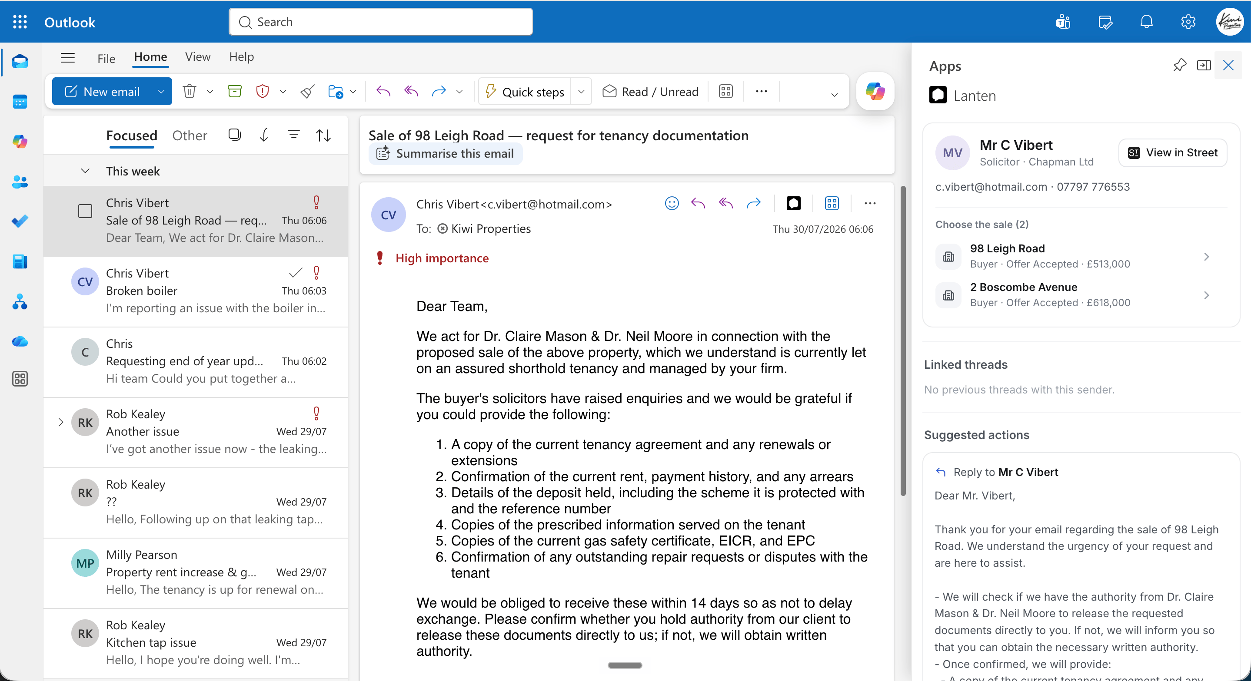This screenshot has width=1251, height=681.
Task: Open the filter icon in message list header
Action: pyautogui.click(x=293, y=135)
